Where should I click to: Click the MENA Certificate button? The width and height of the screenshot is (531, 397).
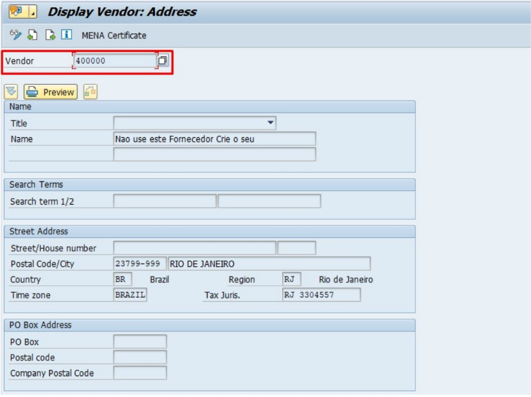[114, 35]
